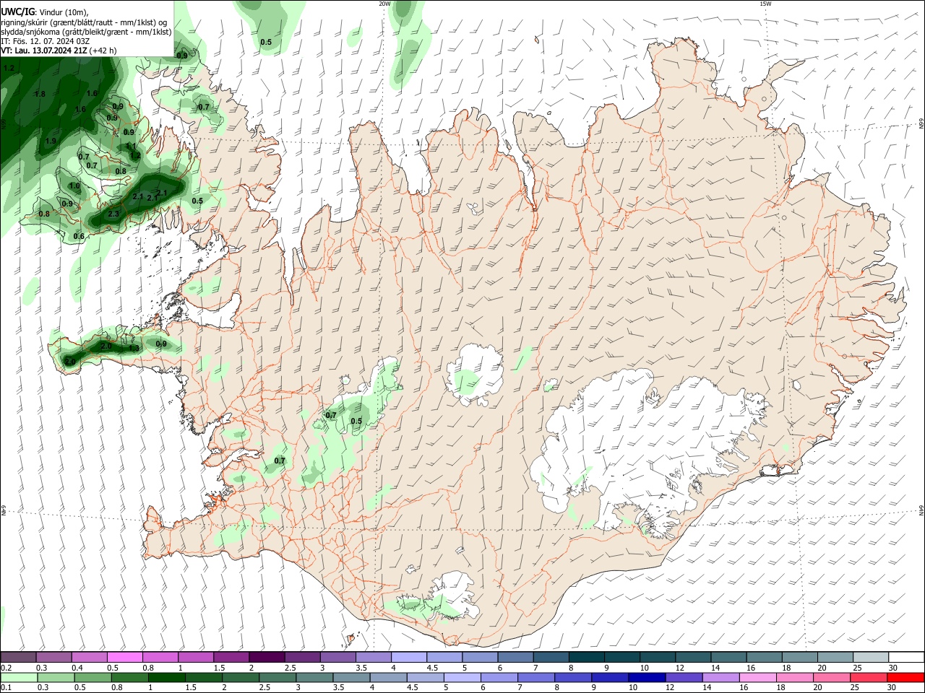Click the 15W longitude label
Screen dimensions: 925x693
click(x=765, y=4)
